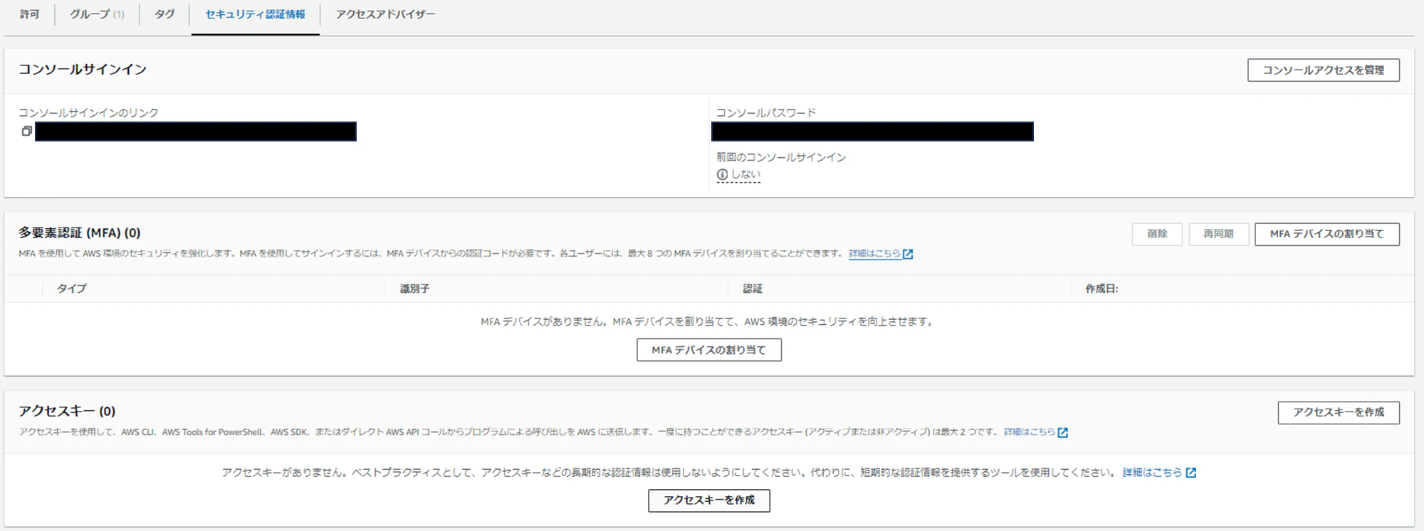The height and width of the screenshot is (531, 1424).
Task: Click the 識別子 column header
Action: pos(414,289)
